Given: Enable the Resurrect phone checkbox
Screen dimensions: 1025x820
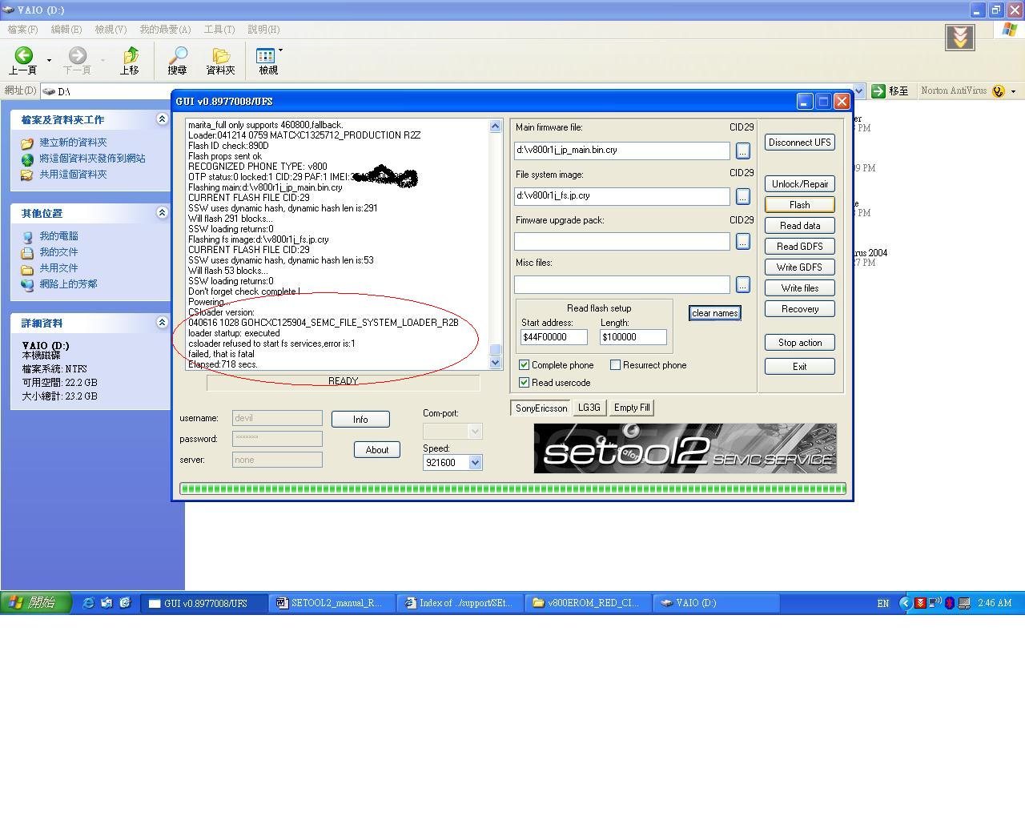Looking at the screenshot, I should pyautogui.click(x=616, y=365).
